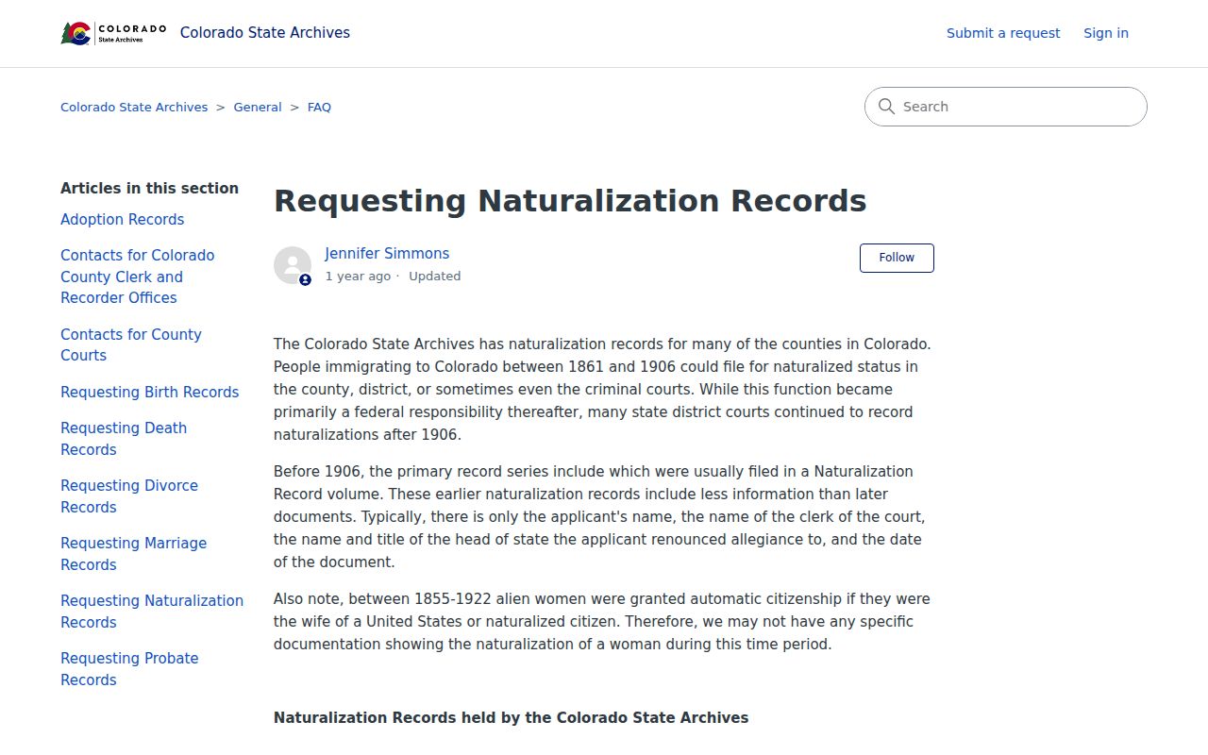Open the Requesting Probate Records article
This screenshot has width=1208, height=755.
point(129,669)
